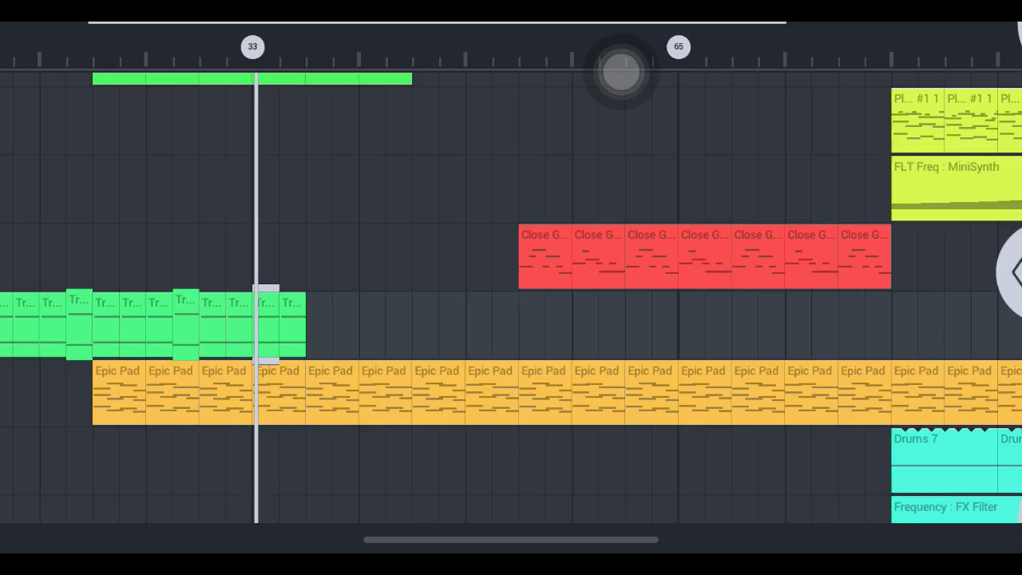Tap the bar 65 timeline marker
The height and width of the screenshot is (575, 1022).
pos(678,46)
